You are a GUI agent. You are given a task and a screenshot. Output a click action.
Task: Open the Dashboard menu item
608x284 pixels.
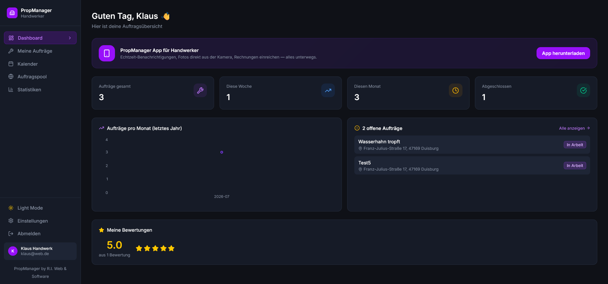tap(40, 38)
